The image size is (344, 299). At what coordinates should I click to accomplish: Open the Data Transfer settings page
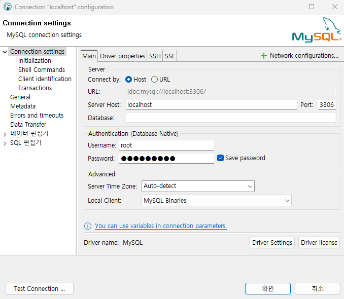28,125
